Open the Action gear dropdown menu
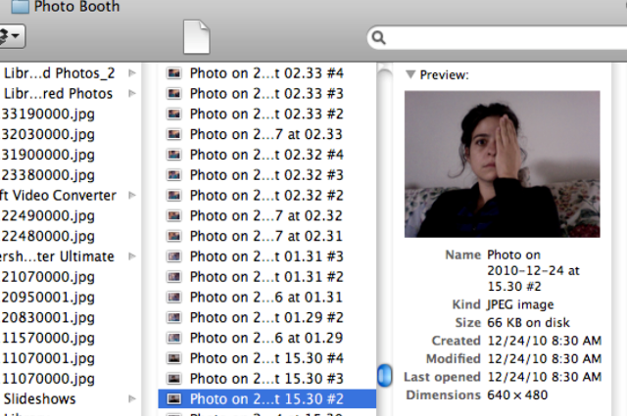This screenshot has height=416, width=627. 12,37
